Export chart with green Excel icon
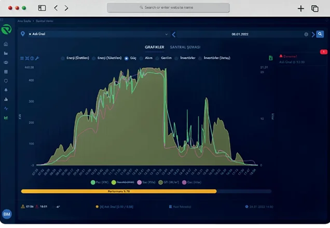This screenshot has width=330, height=228. (x=271, y=58)
